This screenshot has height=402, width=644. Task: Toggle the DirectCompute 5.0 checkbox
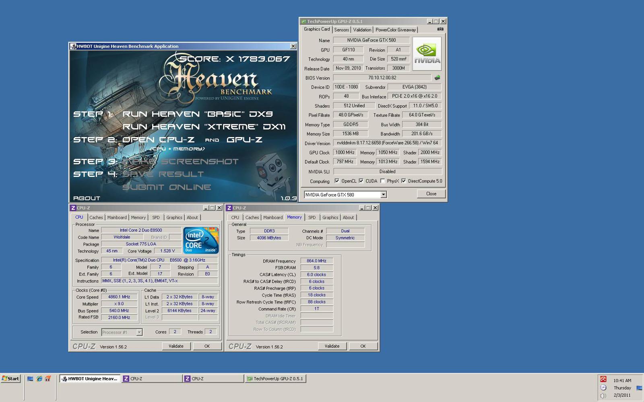[403, 181]
